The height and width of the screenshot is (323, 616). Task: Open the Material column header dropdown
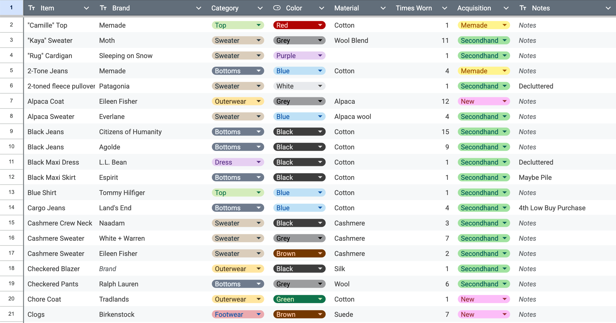pos(383,8)
